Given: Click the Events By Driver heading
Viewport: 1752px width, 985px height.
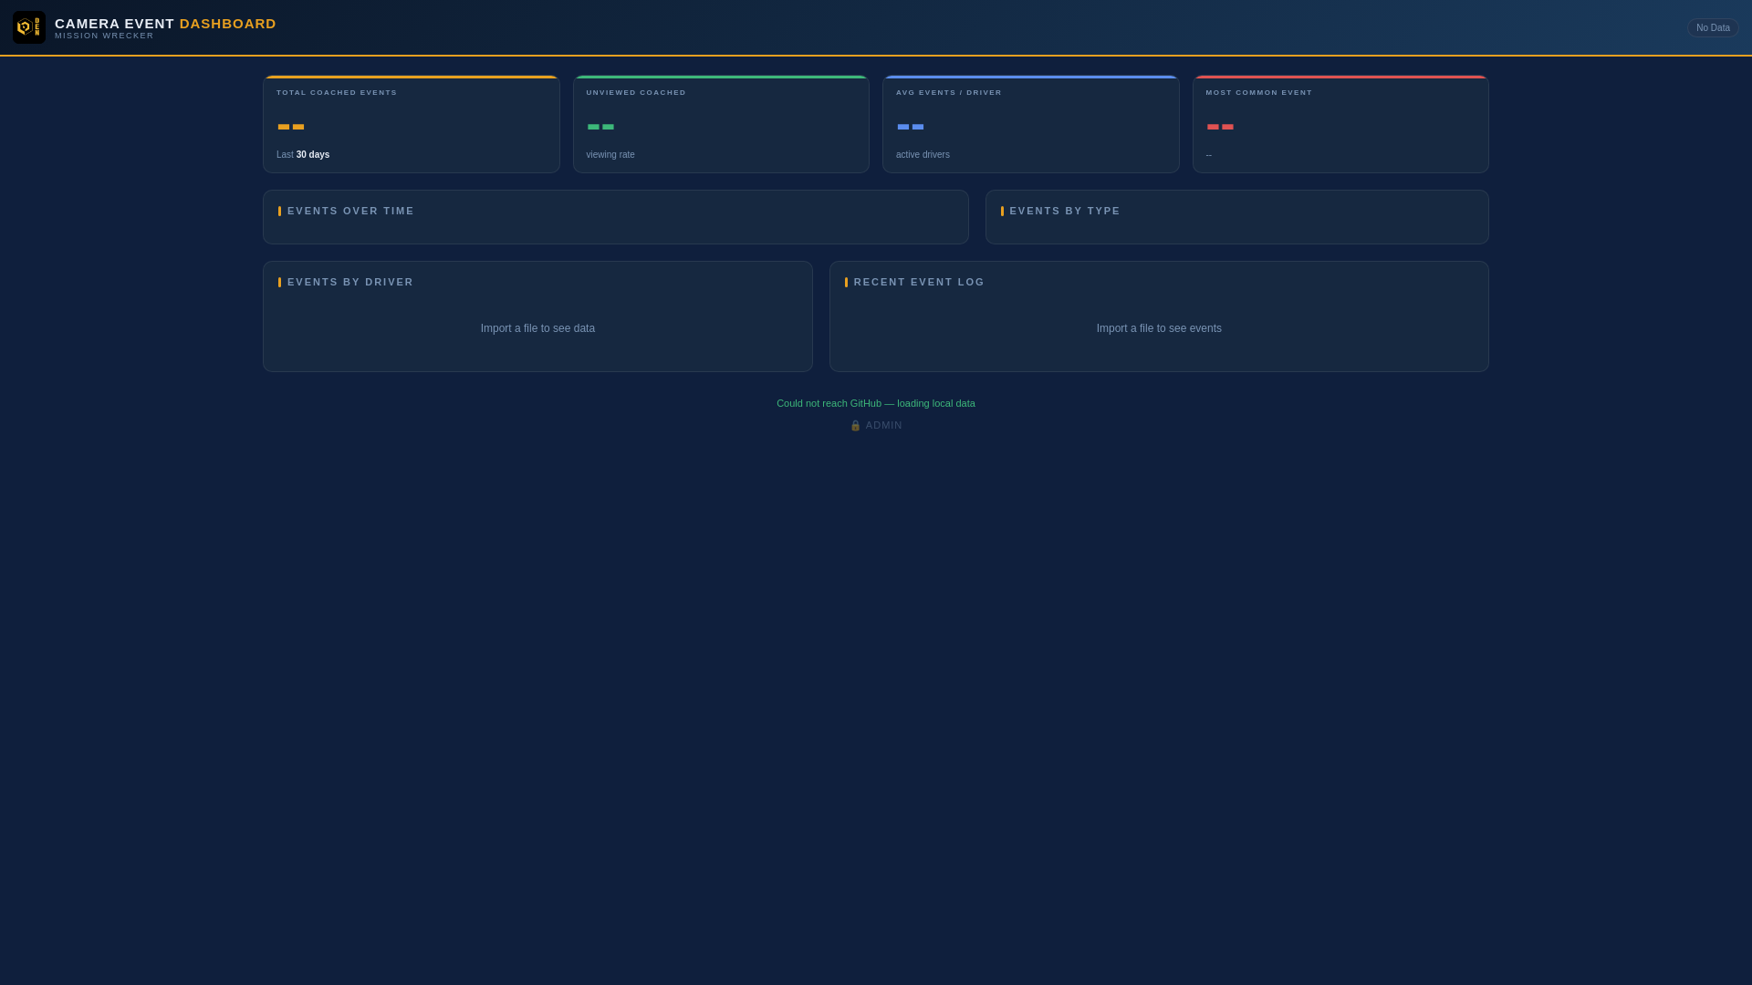Looking at the screenshot, I should [x=350, y=283].
